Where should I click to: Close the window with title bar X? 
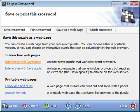pos(134,4)
